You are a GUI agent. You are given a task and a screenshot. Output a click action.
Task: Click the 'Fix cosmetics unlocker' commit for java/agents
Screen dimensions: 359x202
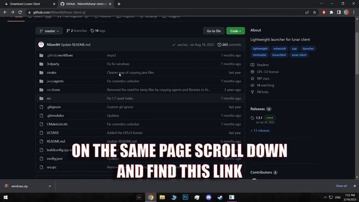(x=123, y=81)
